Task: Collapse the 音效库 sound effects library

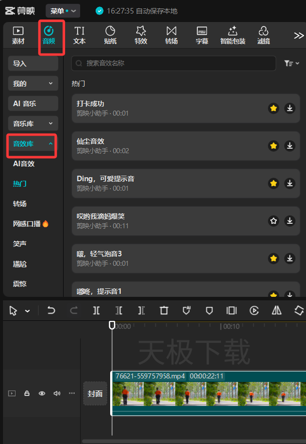Action: [x=33, y=144]
